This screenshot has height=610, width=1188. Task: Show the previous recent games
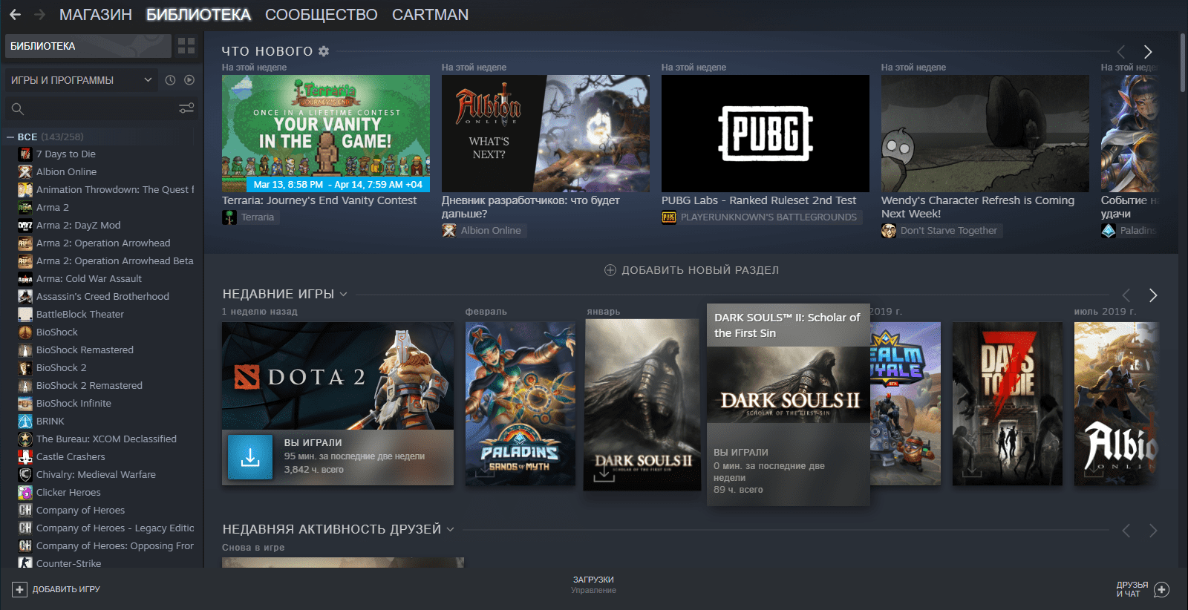[1126, 295]
